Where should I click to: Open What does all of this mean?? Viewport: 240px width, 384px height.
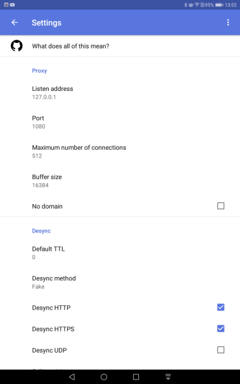tap(120, 46)
